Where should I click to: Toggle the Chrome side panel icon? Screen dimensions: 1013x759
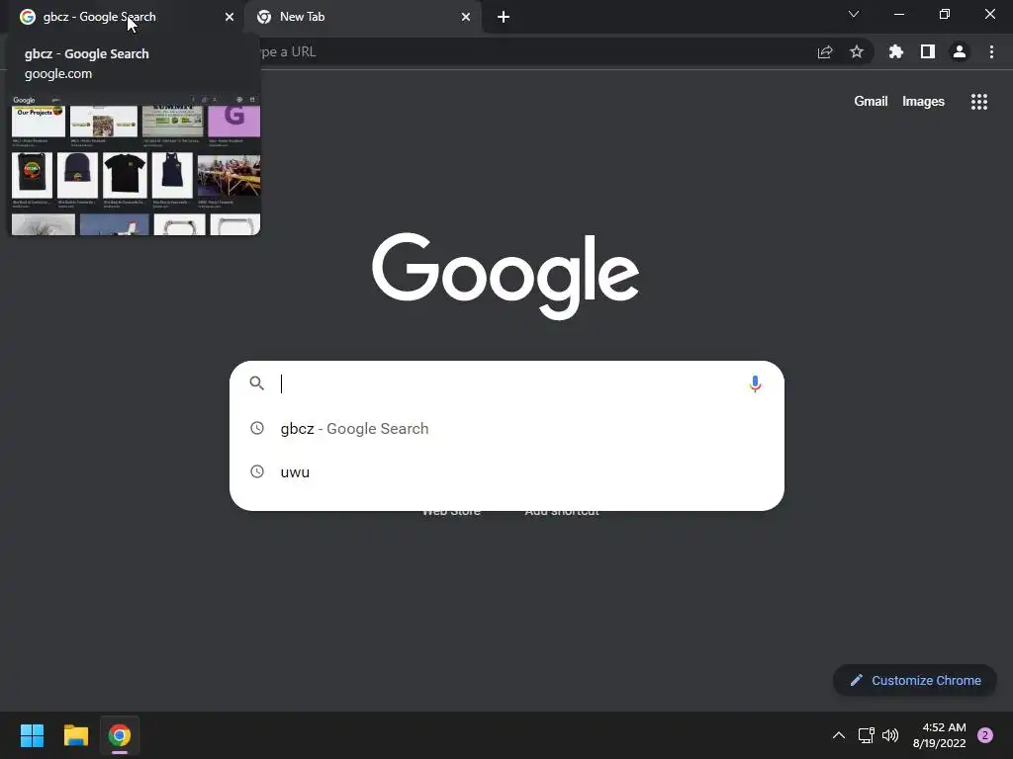[x=928, y=51]
